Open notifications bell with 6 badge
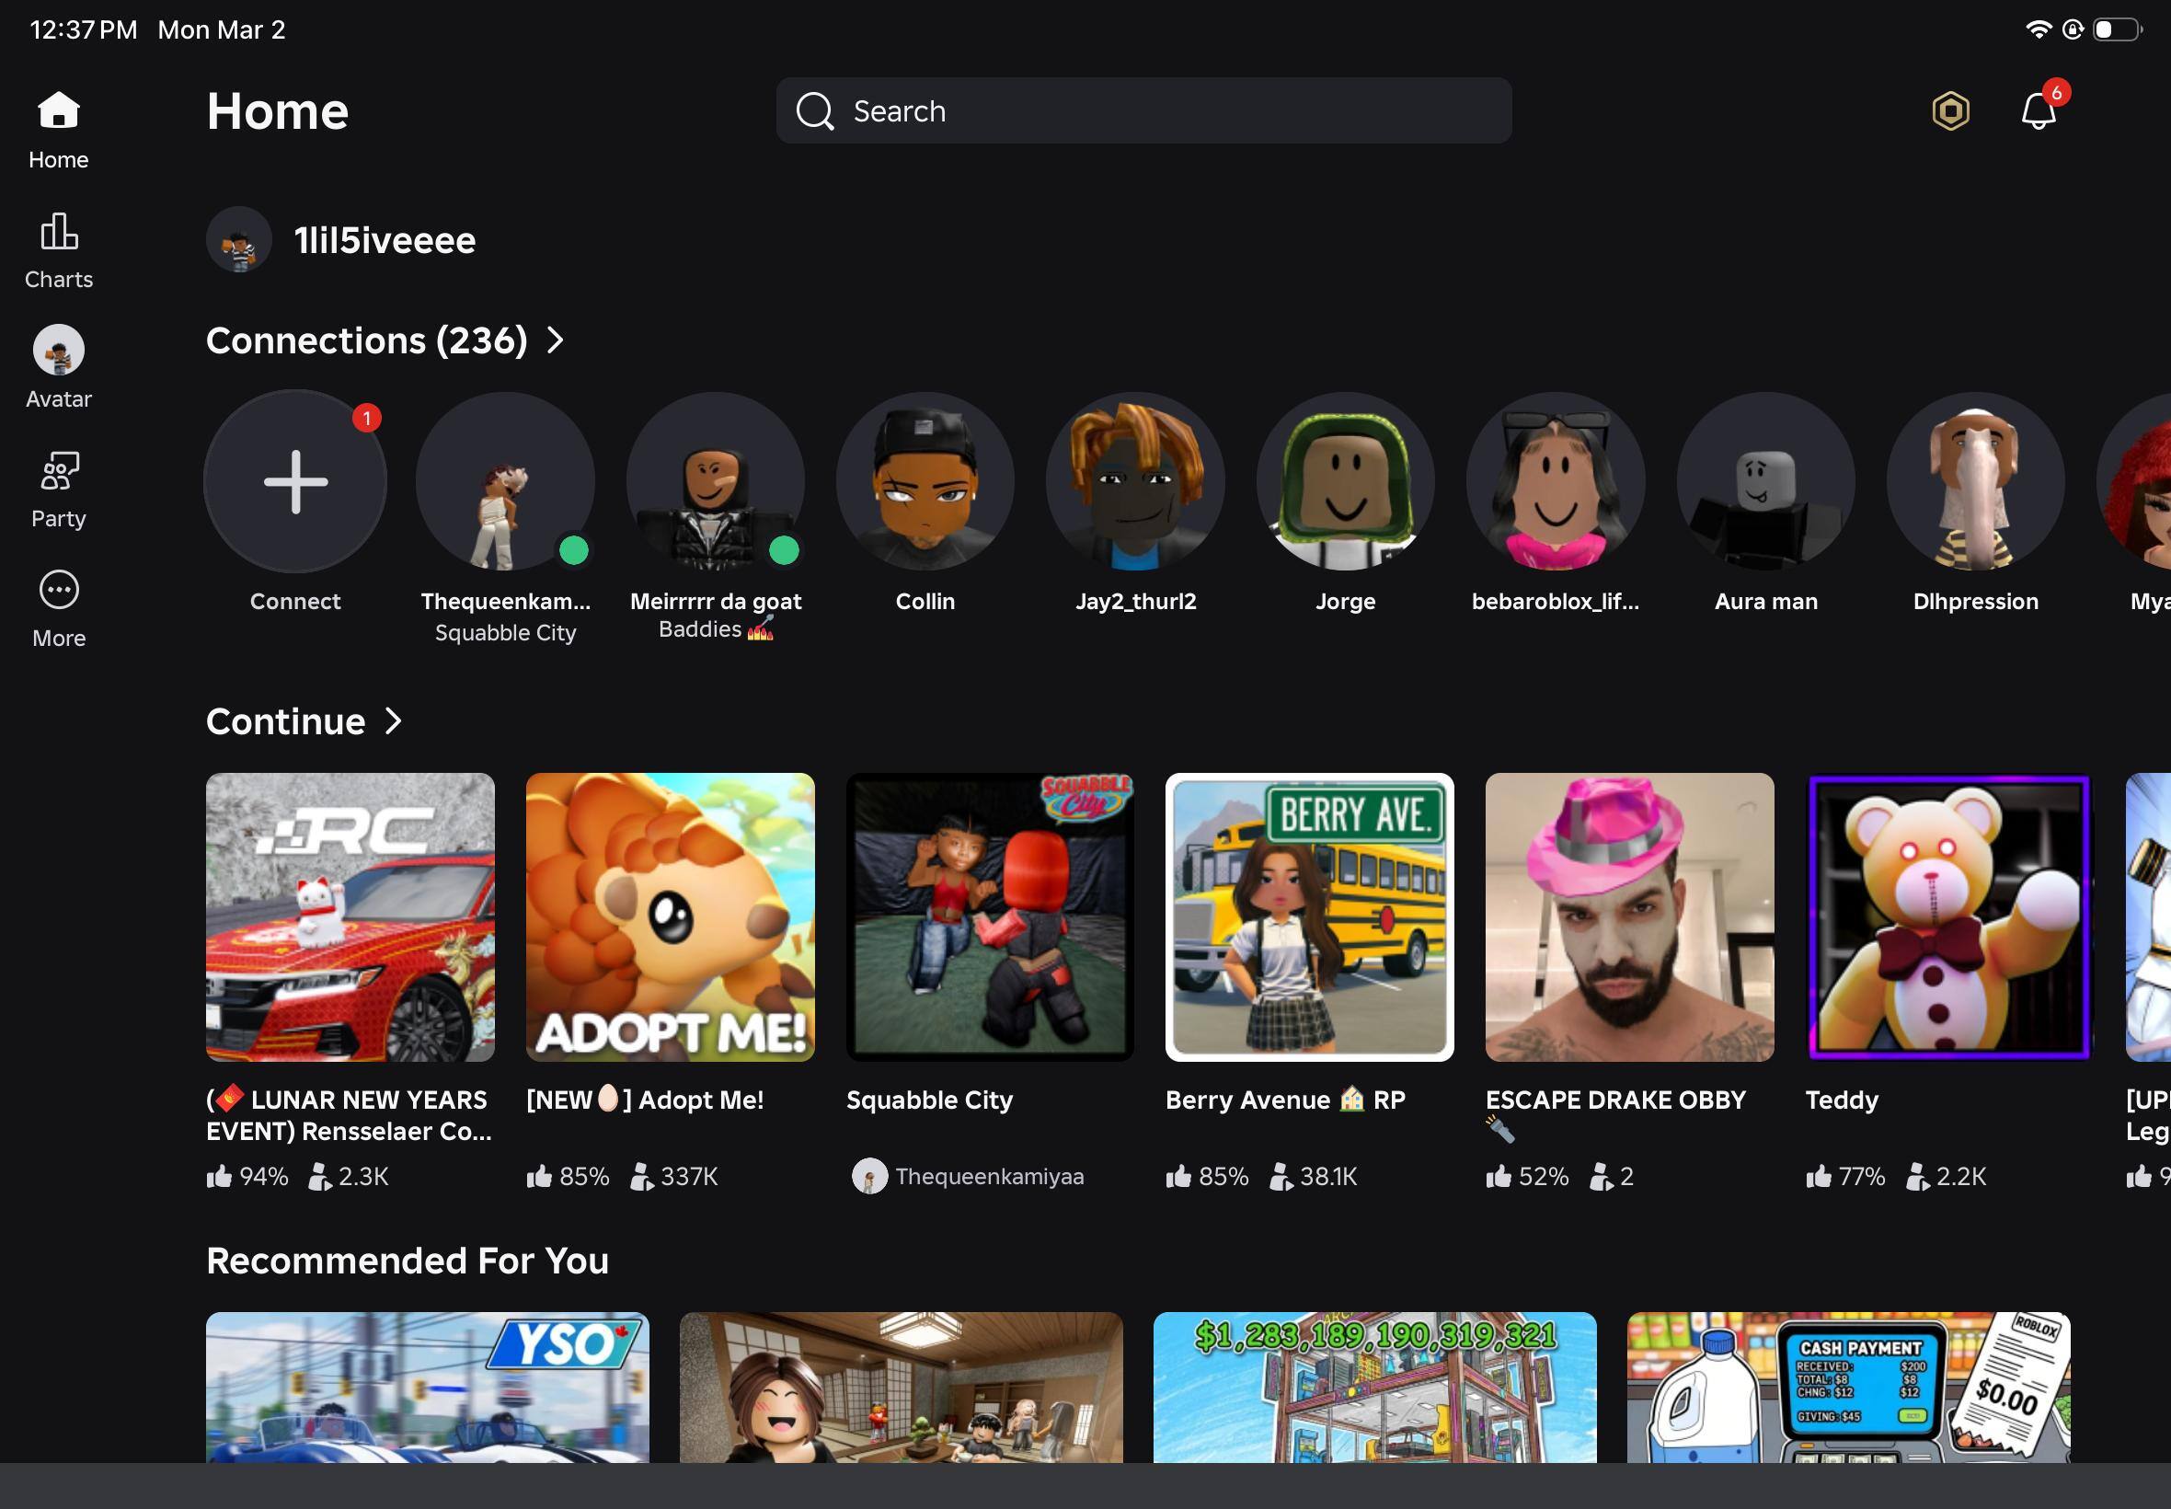Viewport: 2171px width, 1509px height. click(2038, 112)
